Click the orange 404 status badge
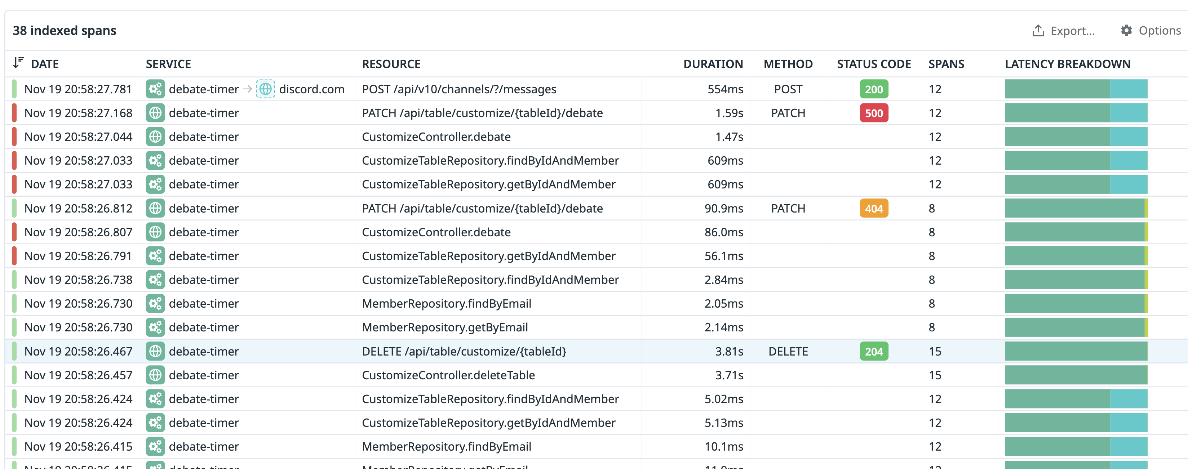 [x=873, y=208]
